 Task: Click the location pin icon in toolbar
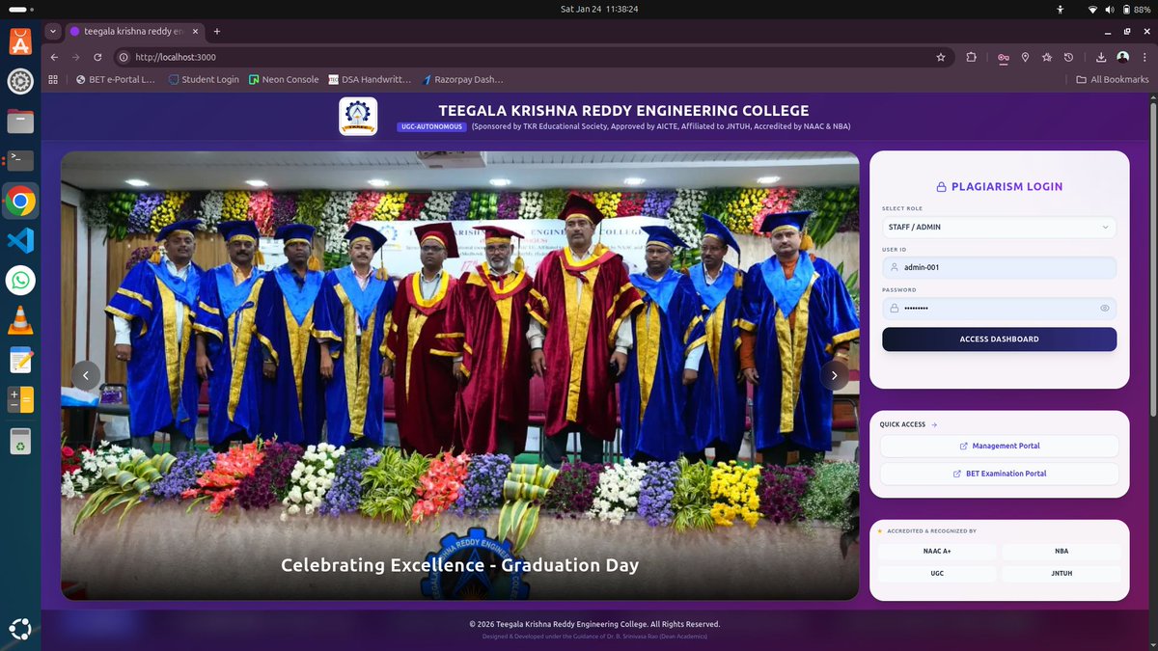[1025, 57]
